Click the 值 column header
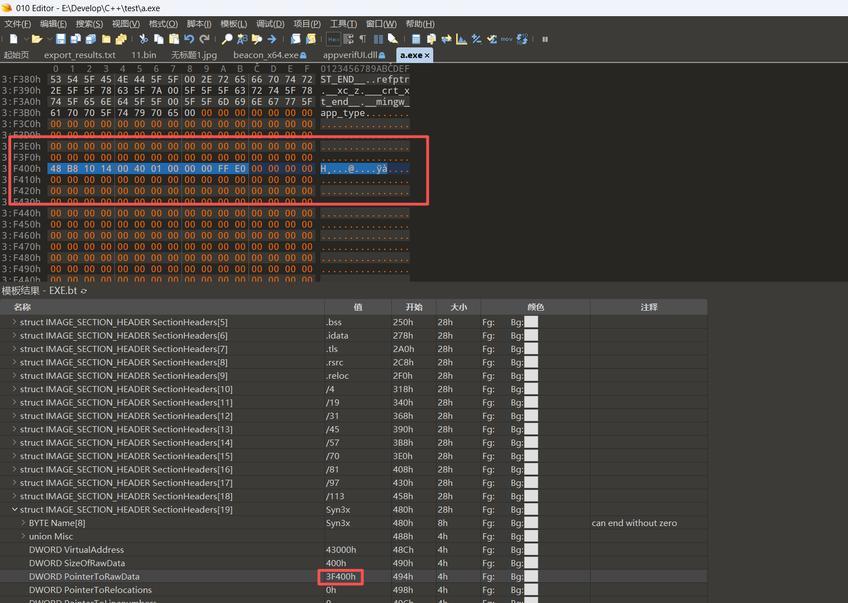The width and height of the screenshot is (848, 603). click(358, 307)
